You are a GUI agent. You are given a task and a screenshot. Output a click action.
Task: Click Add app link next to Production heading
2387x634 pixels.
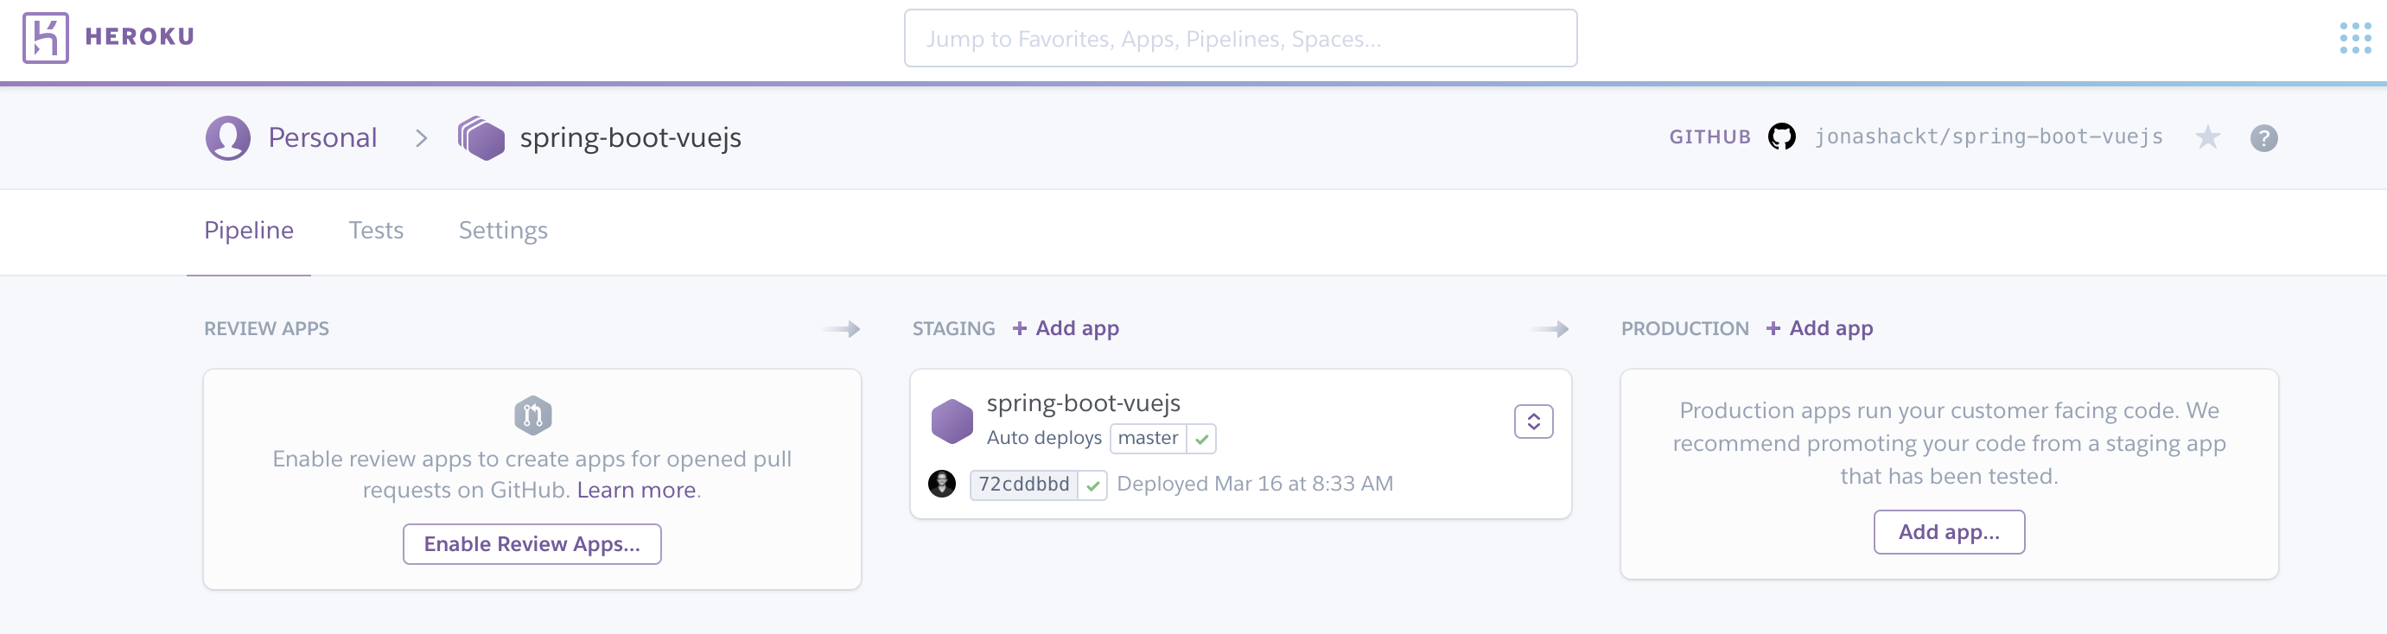pyautogui.click(x=1831, y=328)
